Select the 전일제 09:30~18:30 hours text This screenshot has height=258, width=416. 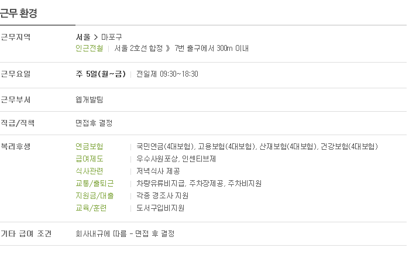click(167, 74)
